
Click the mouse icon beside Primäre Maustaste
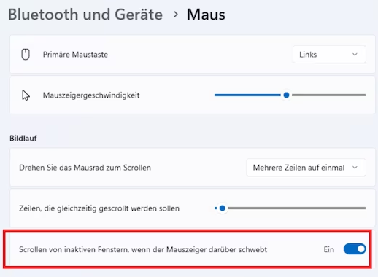[x=26, y=54]
